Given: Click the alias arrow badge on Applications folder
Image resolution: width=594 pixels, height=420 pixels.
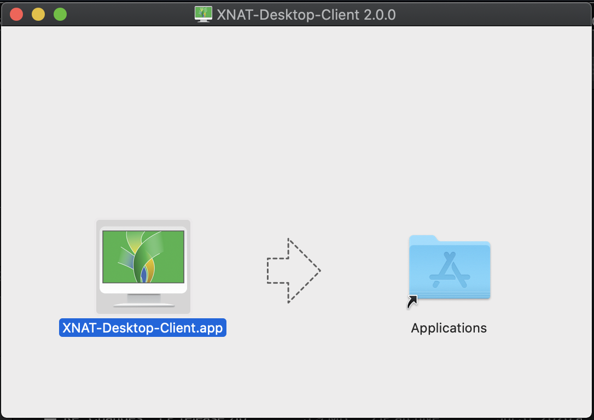Looking at the screenshot, I should tap(412, 301).
